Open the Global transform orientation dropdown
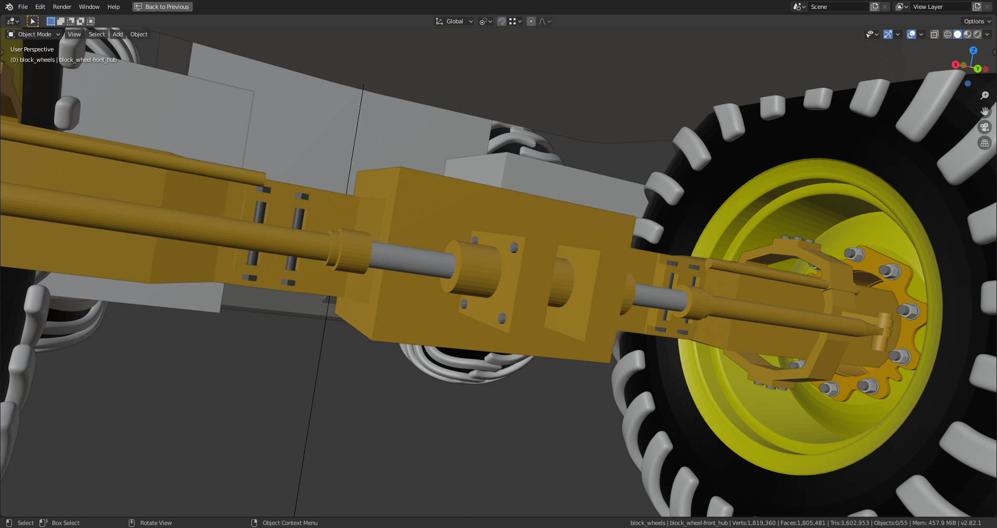Viewport: 997px width, 528px height. point(454,21)
